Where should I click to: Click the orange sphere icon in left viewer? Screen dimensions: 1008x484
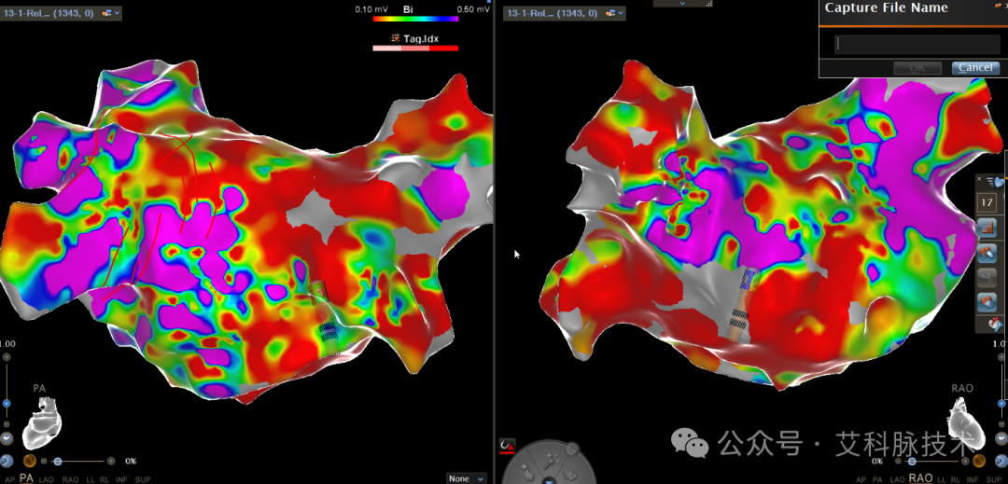(x=29, y=461)
